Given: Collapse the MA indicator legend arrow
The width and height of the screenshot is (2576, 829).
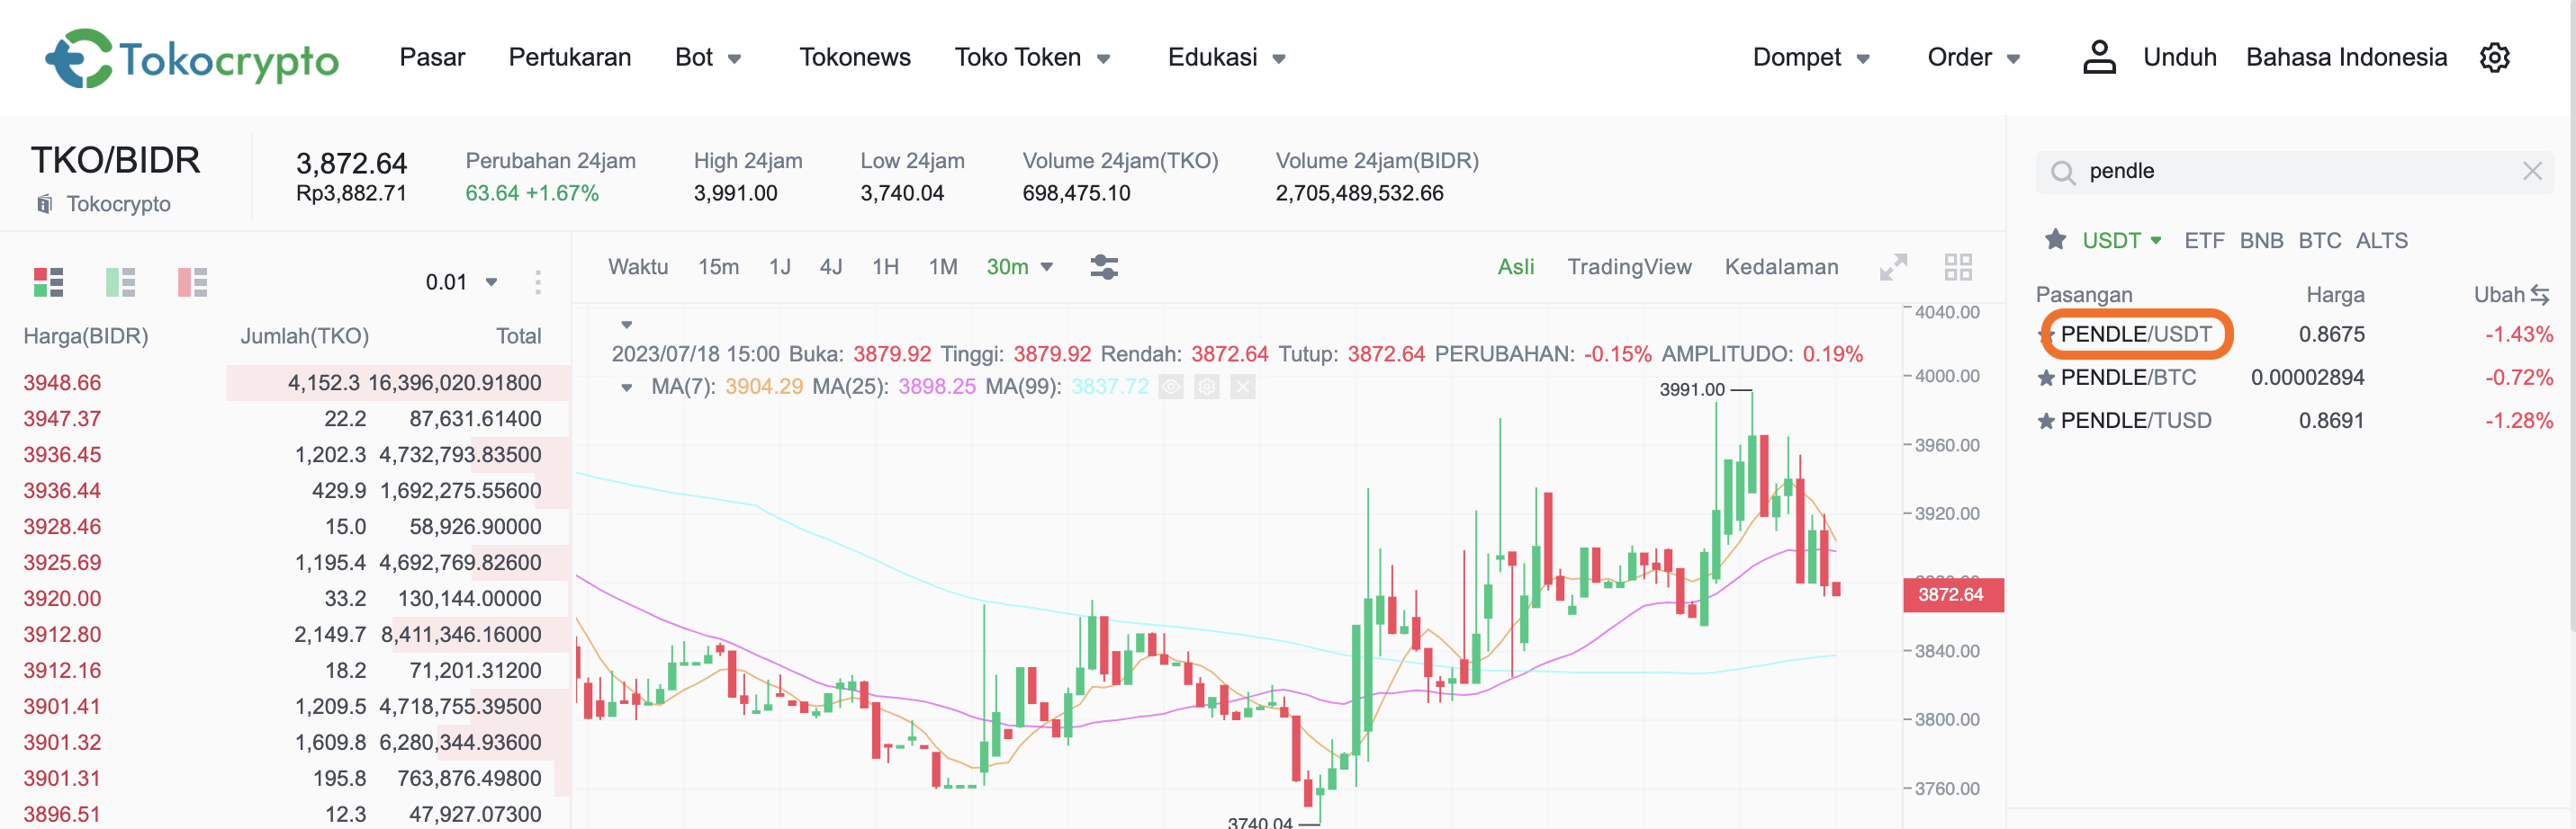Looking at the screenshot, I should coord(627,388).
